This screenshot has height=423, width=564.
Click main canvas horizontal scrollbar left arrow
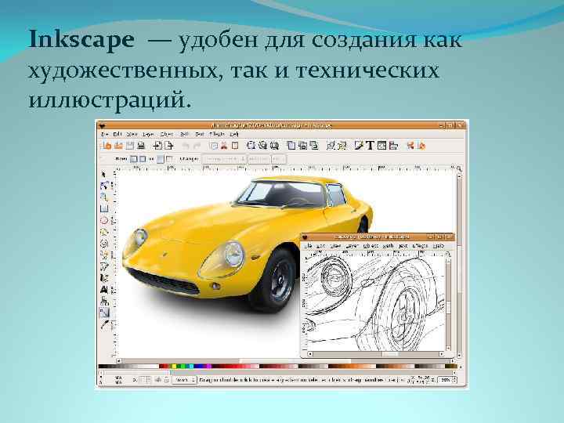119,361
